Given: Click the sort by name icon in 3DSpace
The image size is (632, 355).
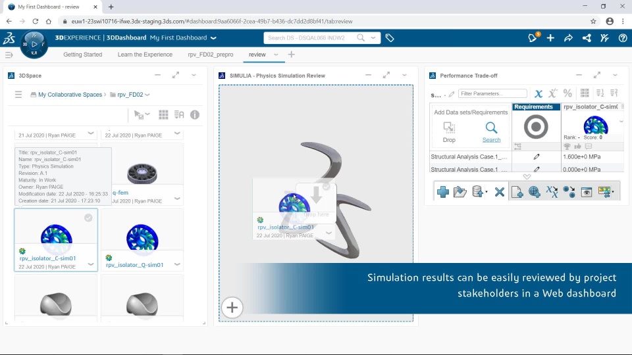Looking at the screenshot, I should coord(179,114).
